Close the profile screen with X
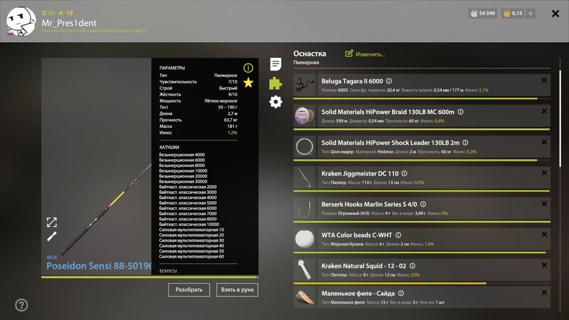 555,14
